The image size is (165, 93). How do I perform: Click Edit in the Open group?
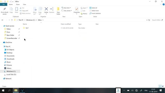tap(83, 11)
